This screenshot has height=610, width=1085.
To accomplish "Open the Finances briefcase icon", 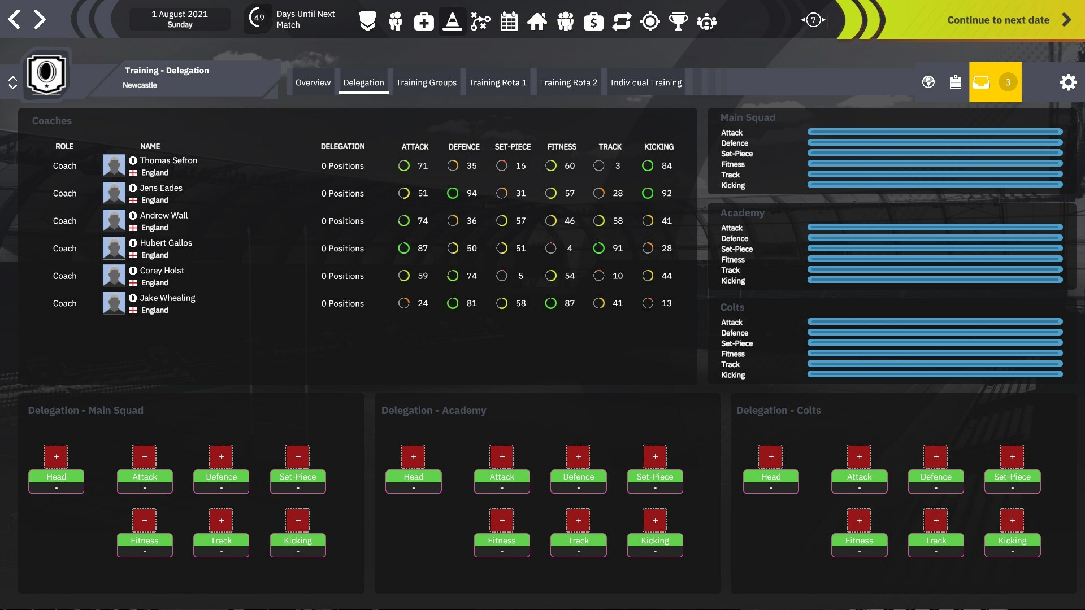I will pos(593,21).
